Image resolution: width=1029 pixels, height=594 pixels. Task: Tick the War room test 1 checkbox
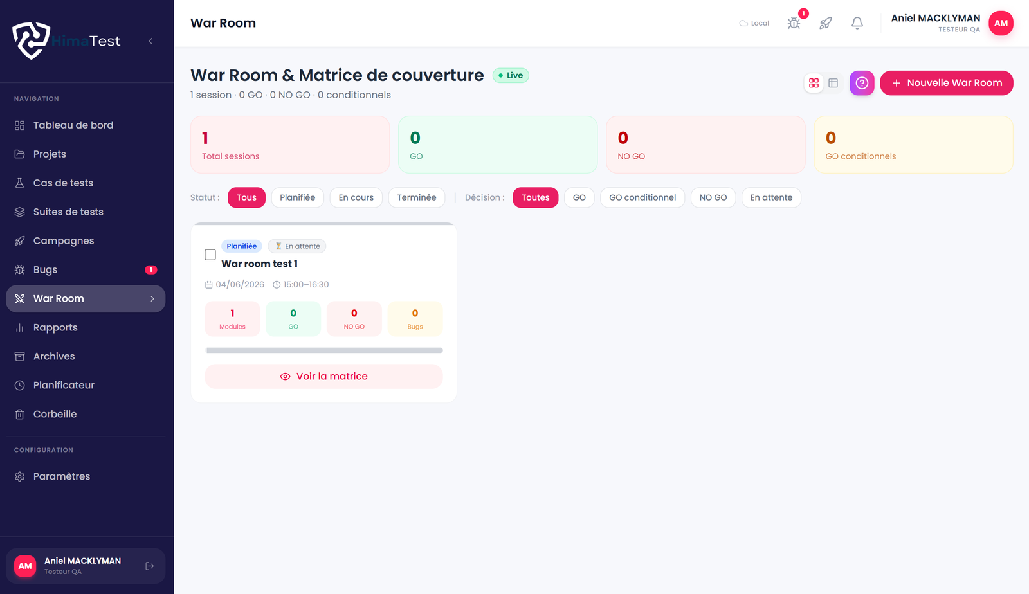tap(210, 255)
